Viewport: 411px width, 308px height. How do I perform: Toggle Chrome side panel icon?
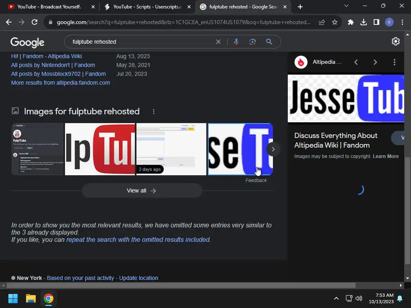(376, 22)
